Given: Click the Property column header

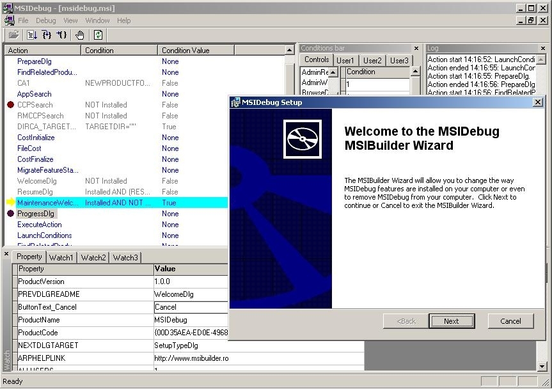Looking at the screenshot, I should coord(86,269).
